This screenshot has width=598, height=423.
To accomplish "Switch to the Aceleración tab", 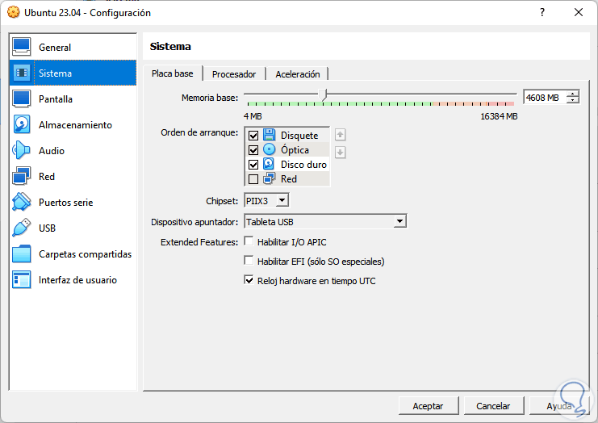I will point(298,74).
